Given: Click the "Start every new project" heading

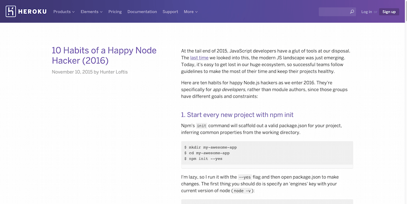Looking at the screenshot, I should pos(237,115).
